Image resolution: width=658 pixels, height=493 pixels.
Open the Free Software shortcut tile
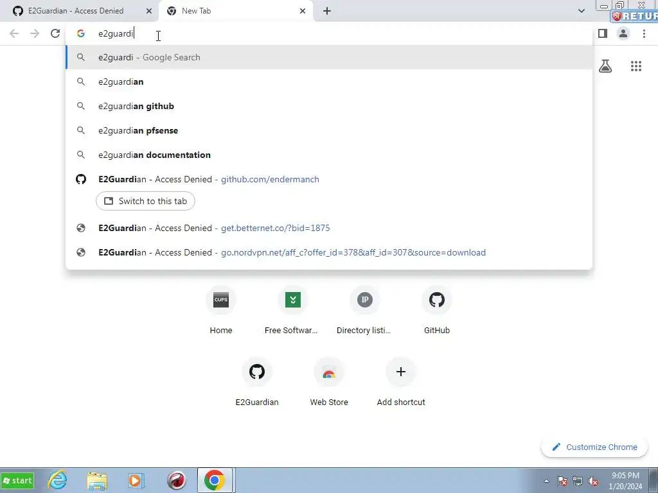[292, 310]
